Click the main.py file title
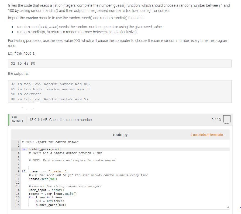This screenshot has height=214, width=241. (120, 135)
